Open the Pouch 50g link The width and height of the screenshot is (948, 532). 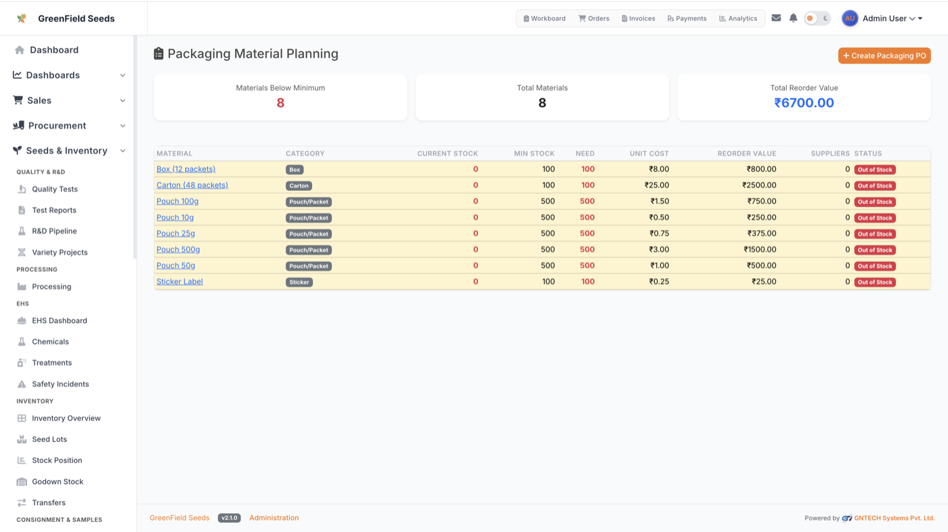click(175, 265)
